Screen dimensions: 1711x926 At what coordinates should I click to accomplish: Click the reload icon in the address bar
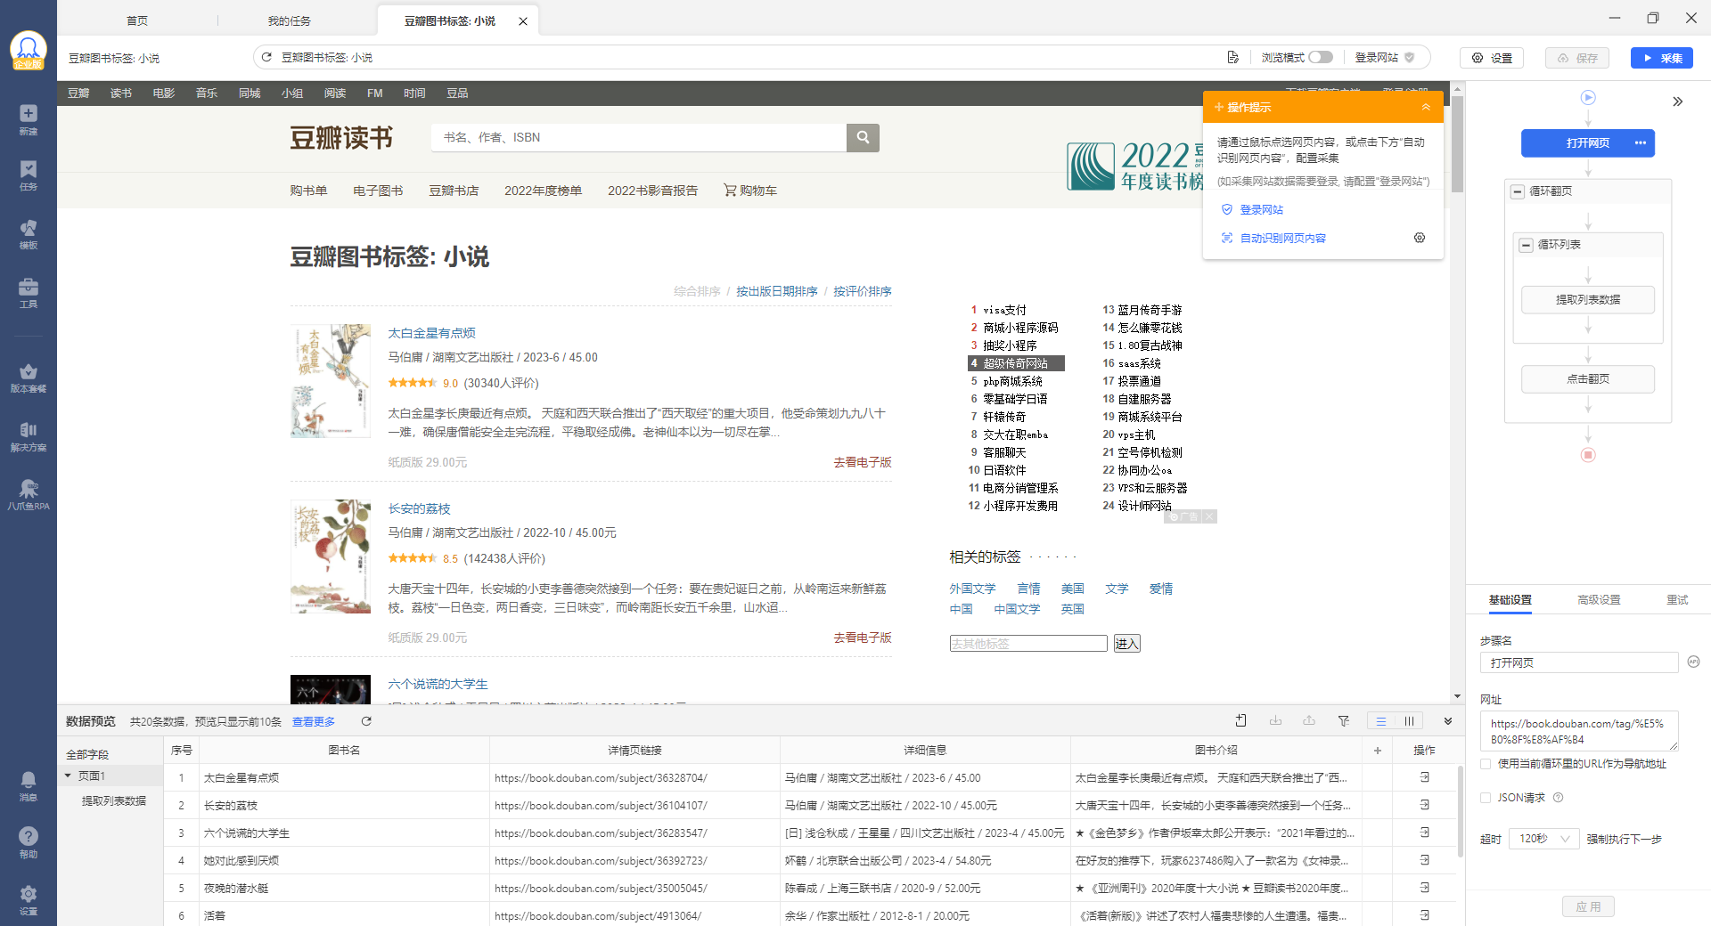point(266,57)
